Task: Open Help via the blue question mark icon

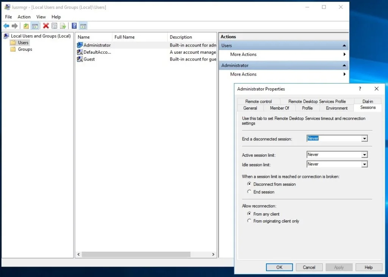Action: pyautogui.click(x=74, y=26)
